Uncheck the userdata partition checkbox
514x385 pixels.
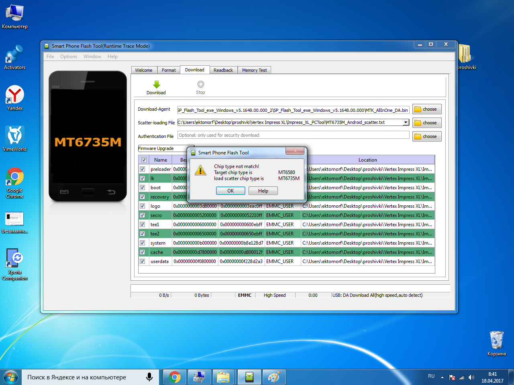pyautogui.click(x=142, y=261)
